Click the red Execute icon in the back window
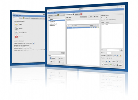138x100 pixels. (x=16, y=37)
